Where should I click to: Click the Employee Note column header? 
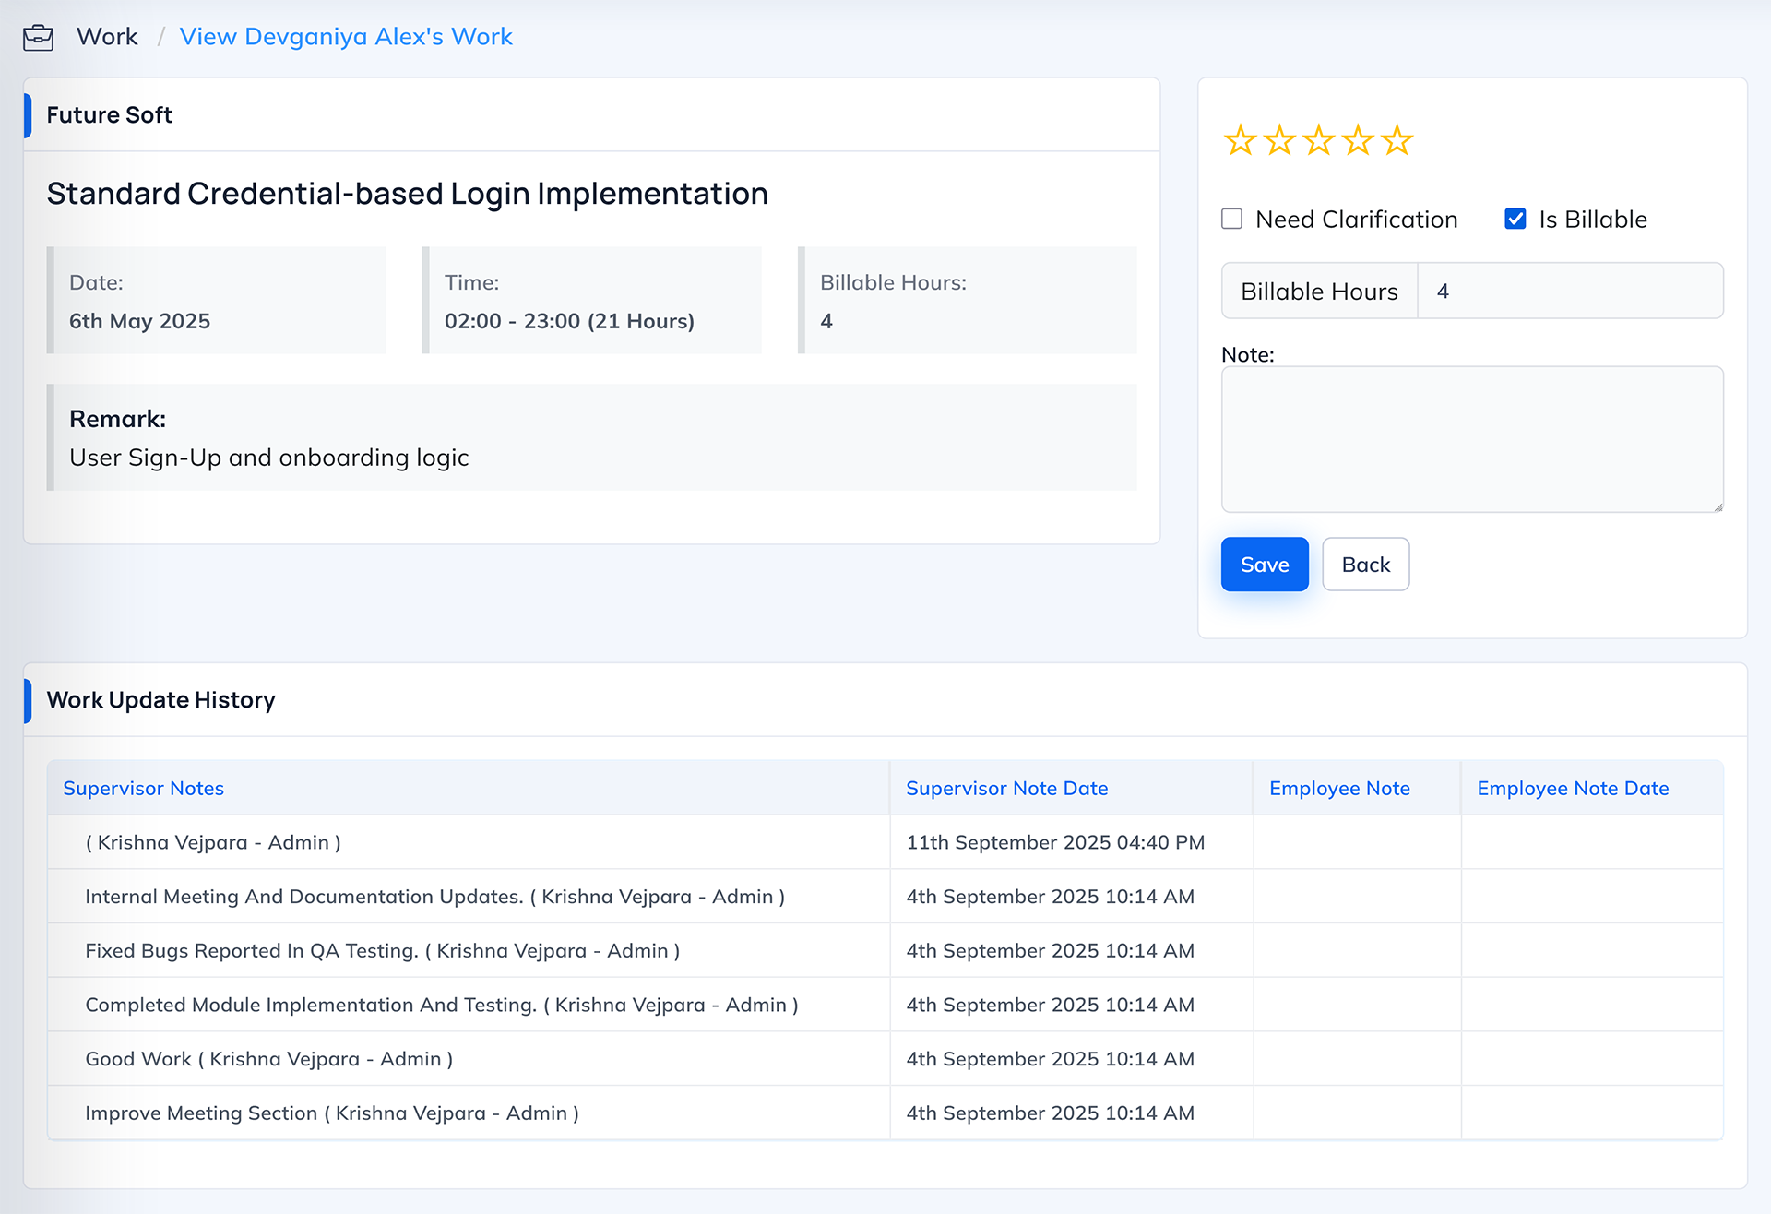[1339, 789]
